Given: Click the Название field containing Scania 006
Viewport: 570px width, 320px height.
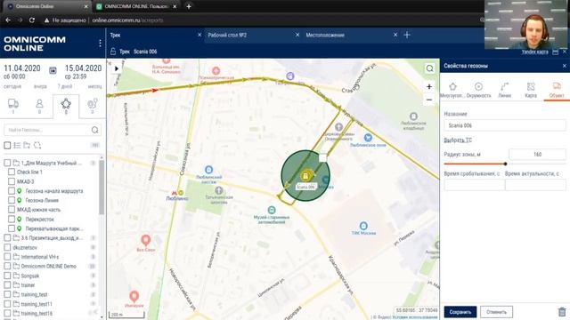Looking at the screenshot, I should 505,125.
